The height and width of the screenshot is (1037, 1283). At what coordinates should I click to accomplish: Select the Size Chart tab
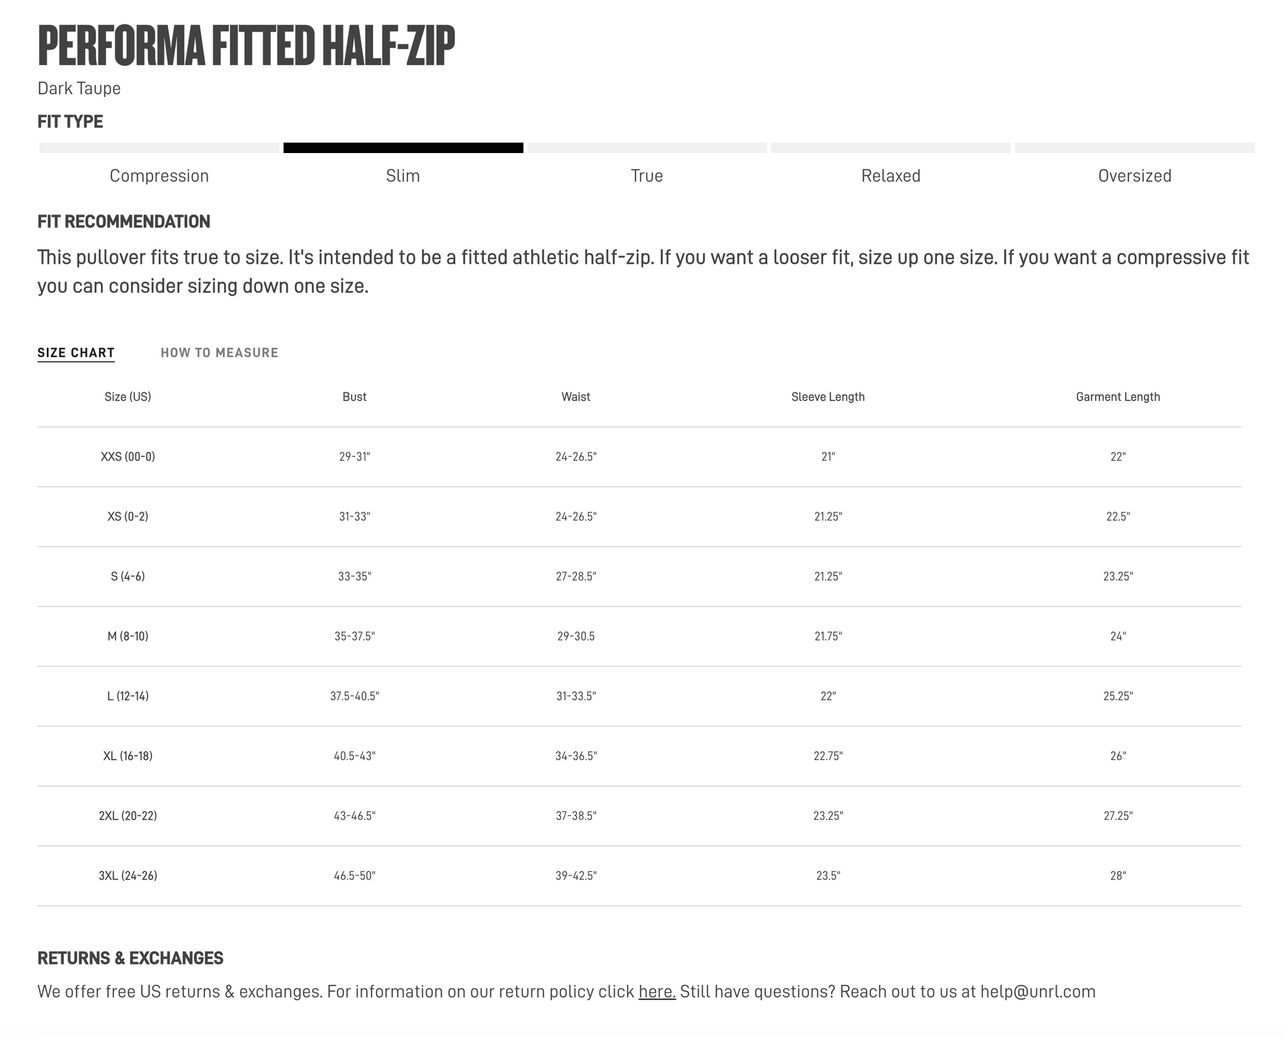click(x=76, y=353)
